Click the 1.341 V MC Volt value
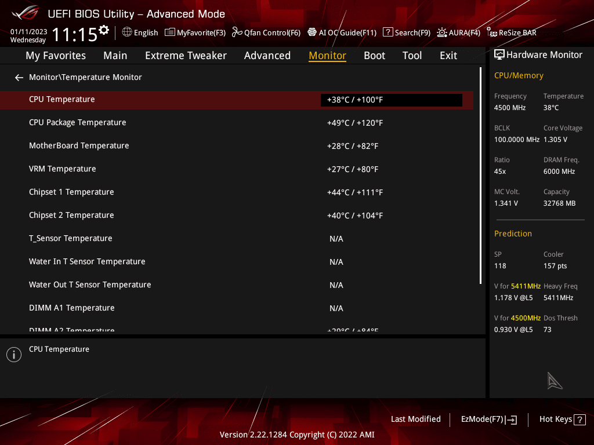This screenshot has width=594, height=445. [506, 203]
